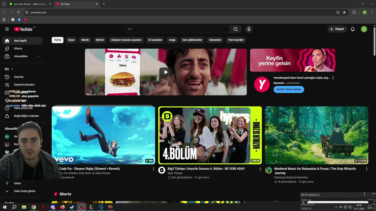Open the Chrome apps grid shortcut
376x211 pixels.
pos(4,20)
